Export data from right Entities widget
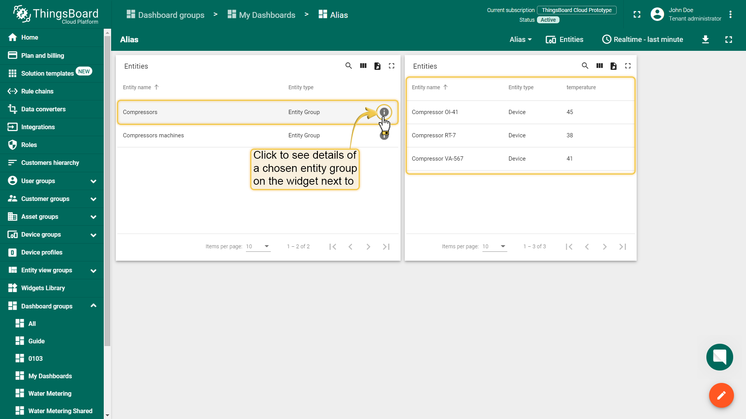 pyautogui.click(x=614, y=66)
